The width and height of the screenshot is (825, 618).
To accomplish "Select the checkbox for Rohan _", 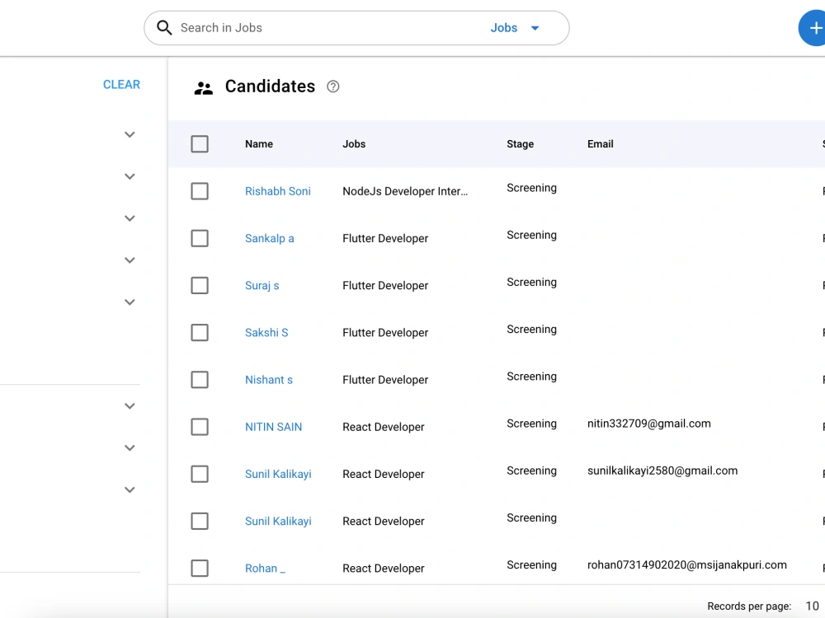I will pyautogui.click(x=199, y=568).
